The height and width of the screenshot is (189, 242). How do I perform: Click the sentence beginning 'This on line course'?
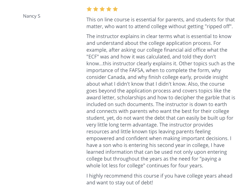pos(160,23)
